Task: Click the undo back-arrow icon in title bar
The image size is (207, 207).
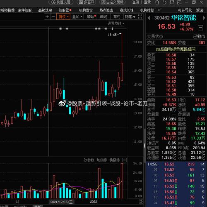Action: click(164, 2)
